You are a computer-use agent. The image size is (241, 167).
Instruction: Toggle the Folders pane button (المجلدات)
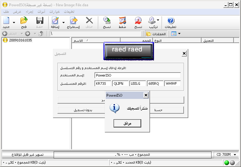(156, 34)
